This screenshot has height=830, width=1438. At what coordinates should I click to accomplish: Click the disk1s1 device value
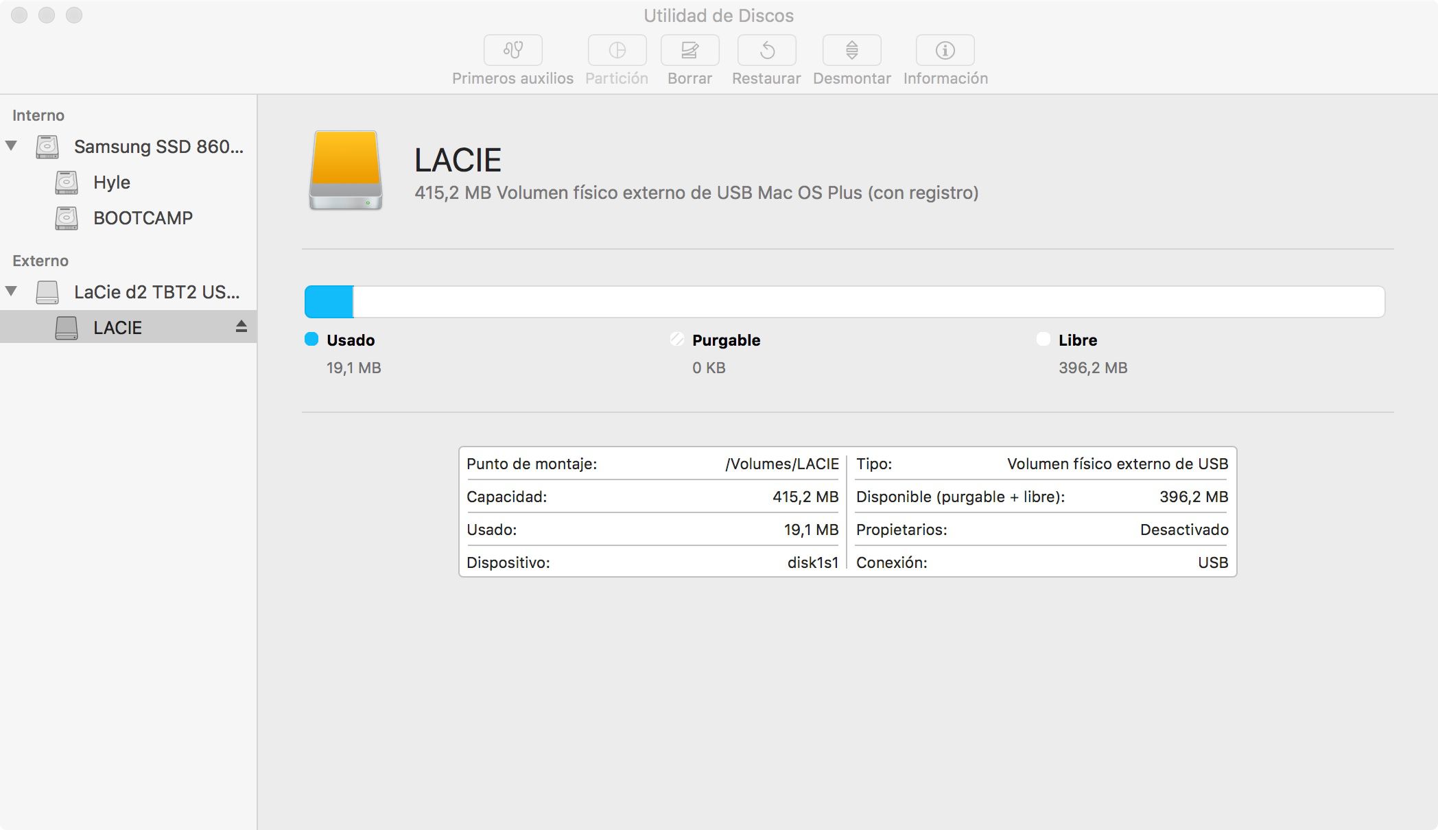[813, 562]
